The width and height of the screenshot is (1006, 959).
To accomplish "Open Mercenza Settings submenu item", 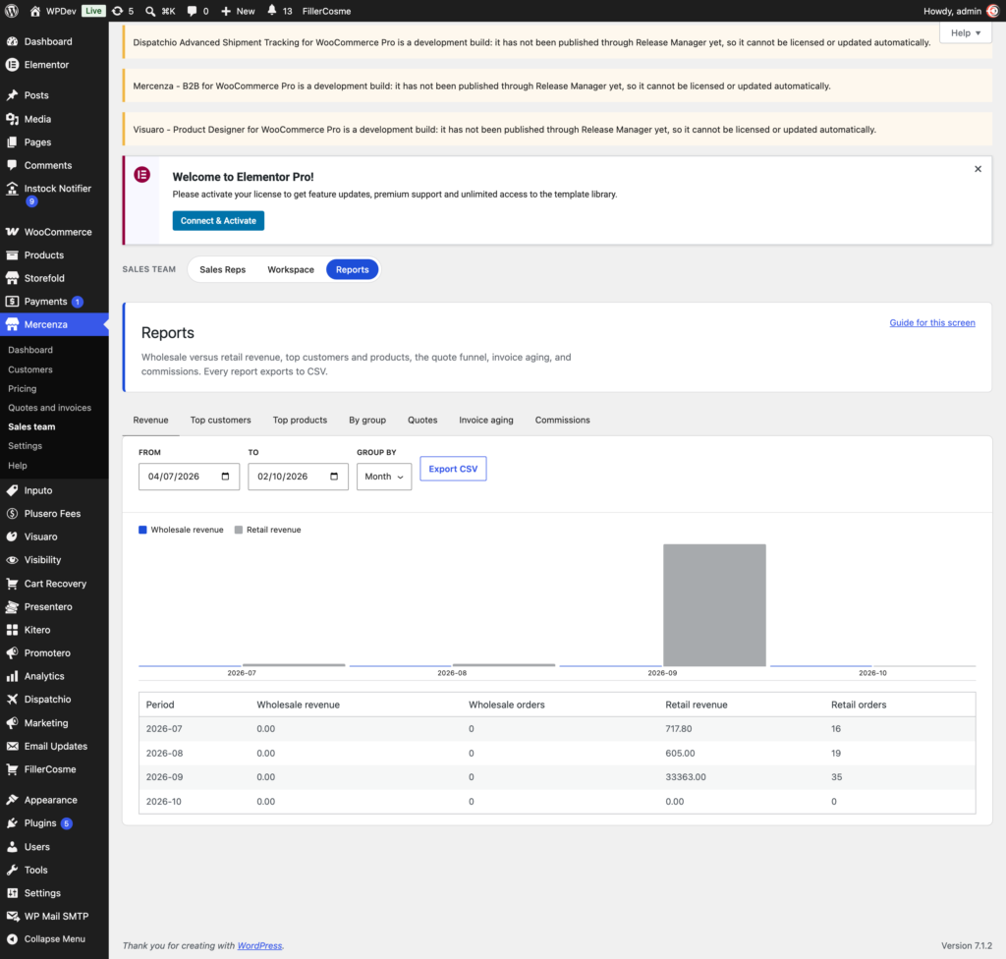I will (x=25, y=445).
